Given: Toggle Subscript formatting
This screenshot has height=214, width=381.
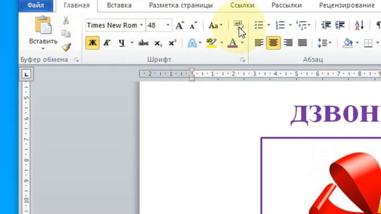Looking at the screenshot, I should 158,43.
